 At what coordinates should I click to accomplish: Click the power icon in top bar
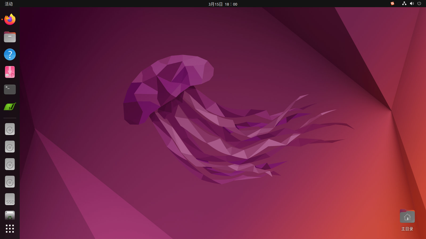pos(419,4)
